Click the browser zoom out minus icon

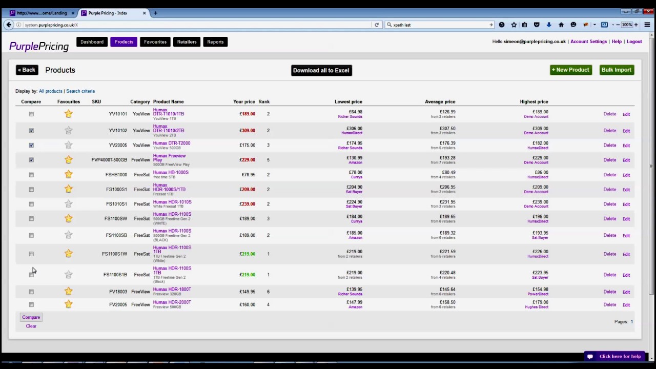[x=618, y=25]
